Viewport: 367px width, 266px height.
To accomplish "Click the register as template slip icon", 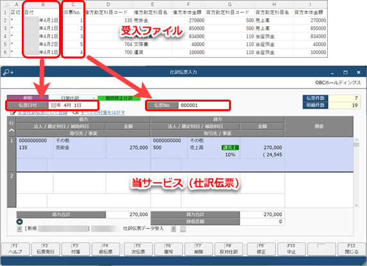I will point(13,112).
